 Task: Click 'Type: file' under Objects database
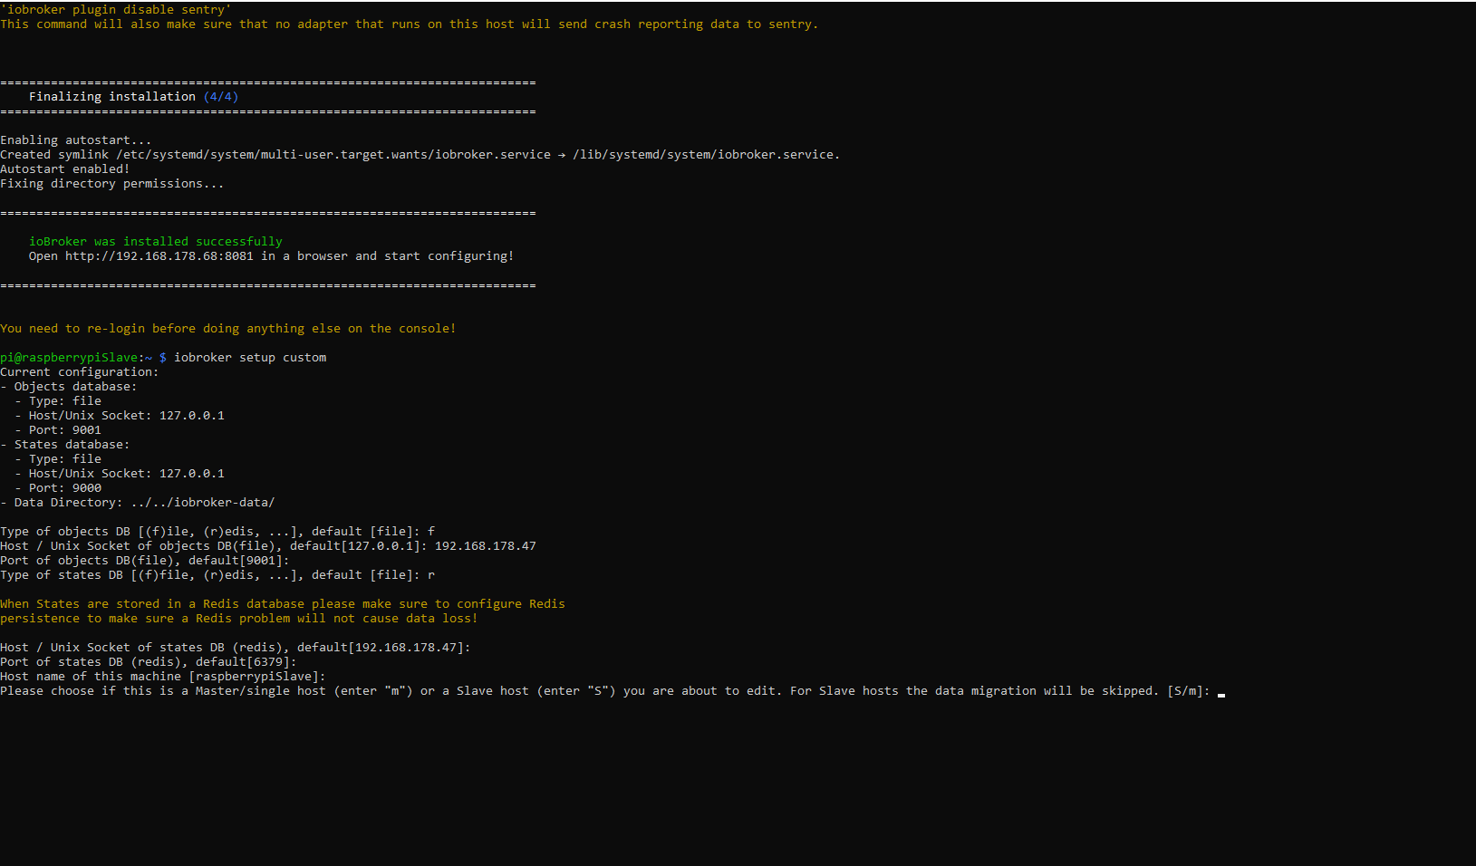pos(65,401)
